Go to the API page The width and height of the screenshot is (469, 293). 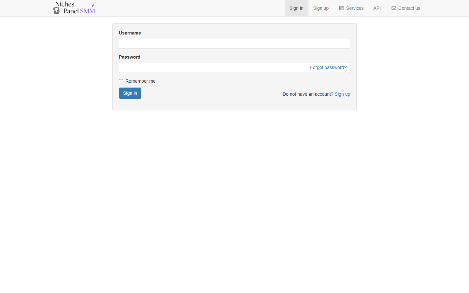(x=377, y=8)
